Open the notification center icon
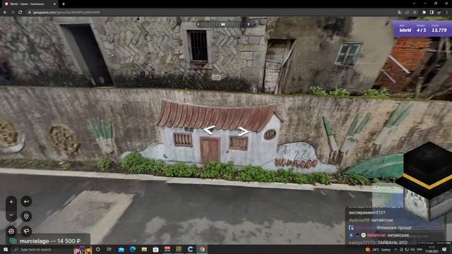The image size is (452, 254). 444,249
